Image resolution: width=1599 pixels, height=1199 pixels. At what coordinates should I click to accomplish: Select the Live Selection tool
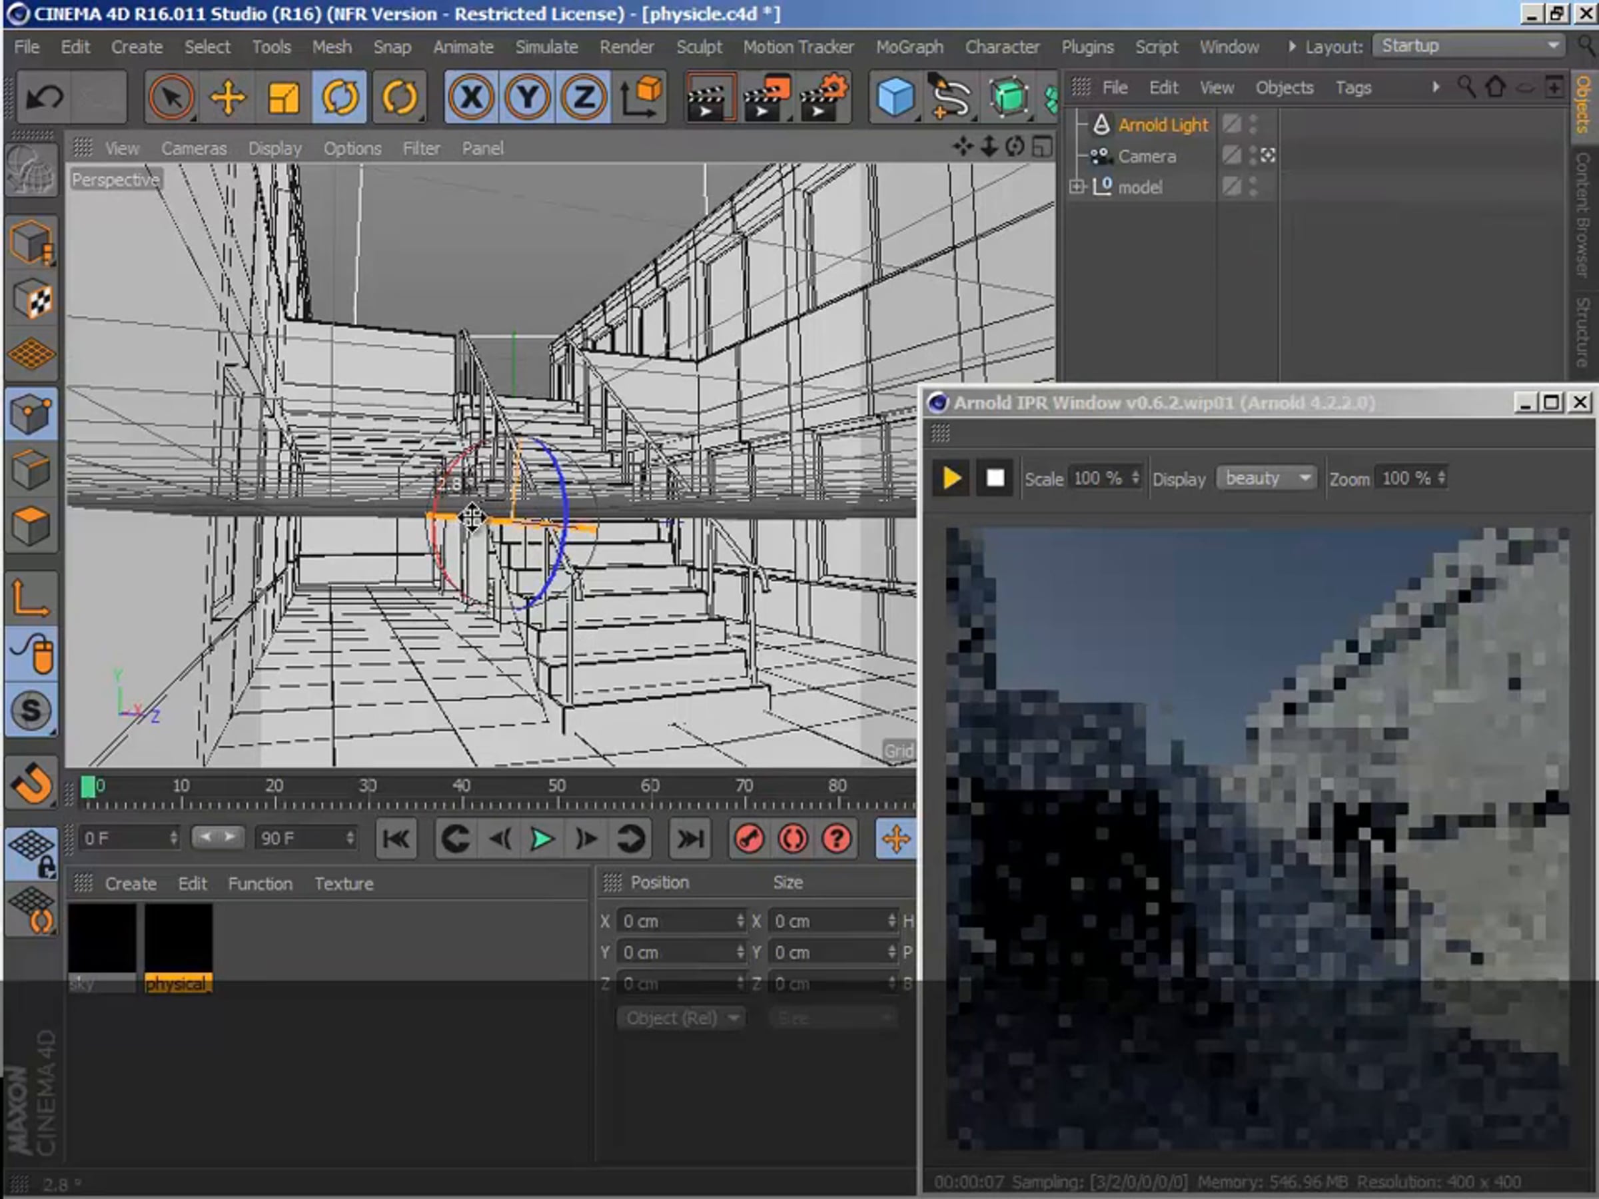pyautogui.click(x=171, y=97)
